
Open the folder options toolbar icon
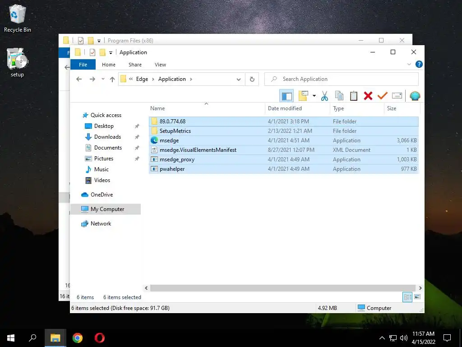pos(303,96)
